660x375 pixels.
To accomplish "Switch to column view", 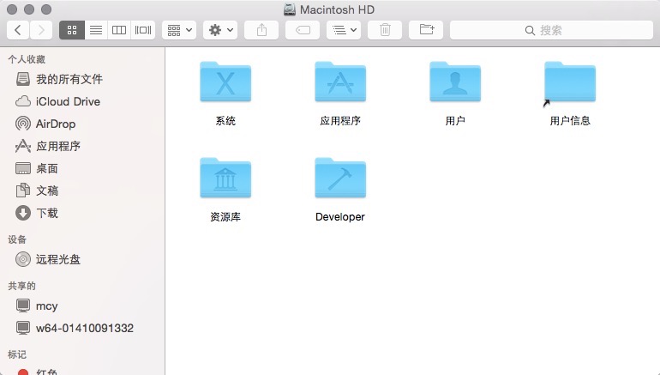I will (x=119, y=30).
